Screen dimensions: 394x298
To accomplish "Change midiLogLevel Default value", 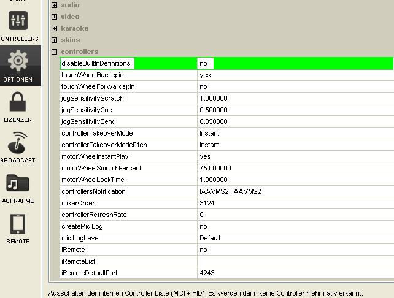I will coord(210,238).
